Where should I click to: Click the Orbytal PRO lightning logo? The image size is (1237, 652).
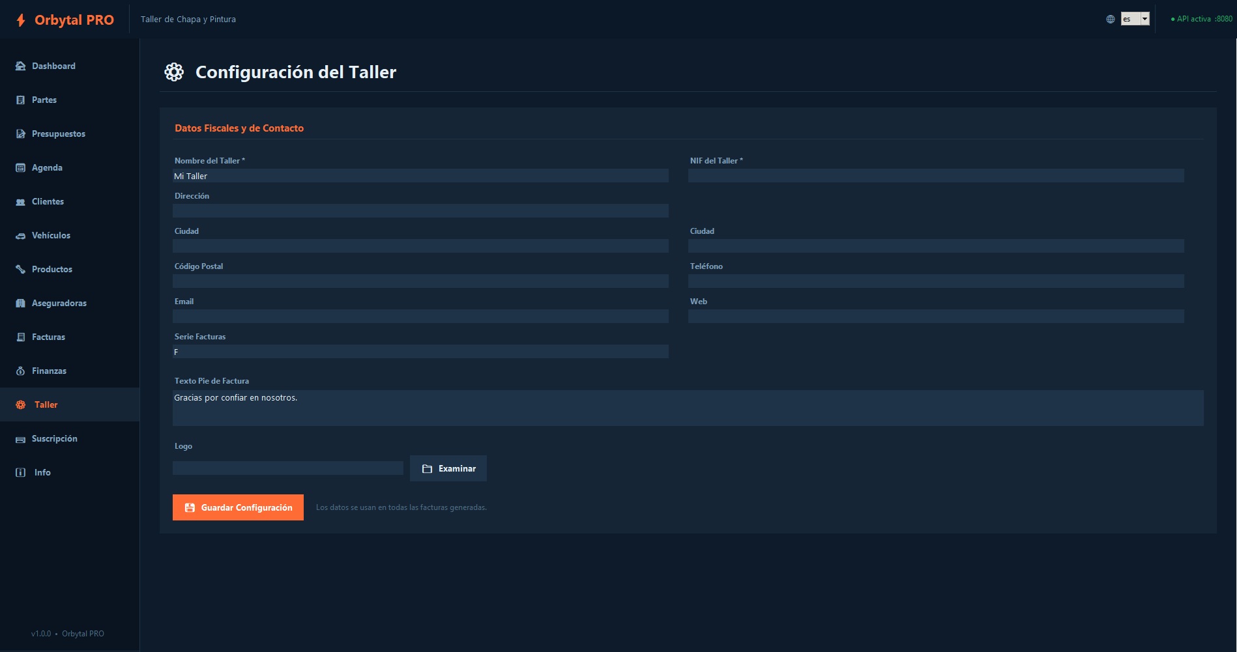point(21,20)
